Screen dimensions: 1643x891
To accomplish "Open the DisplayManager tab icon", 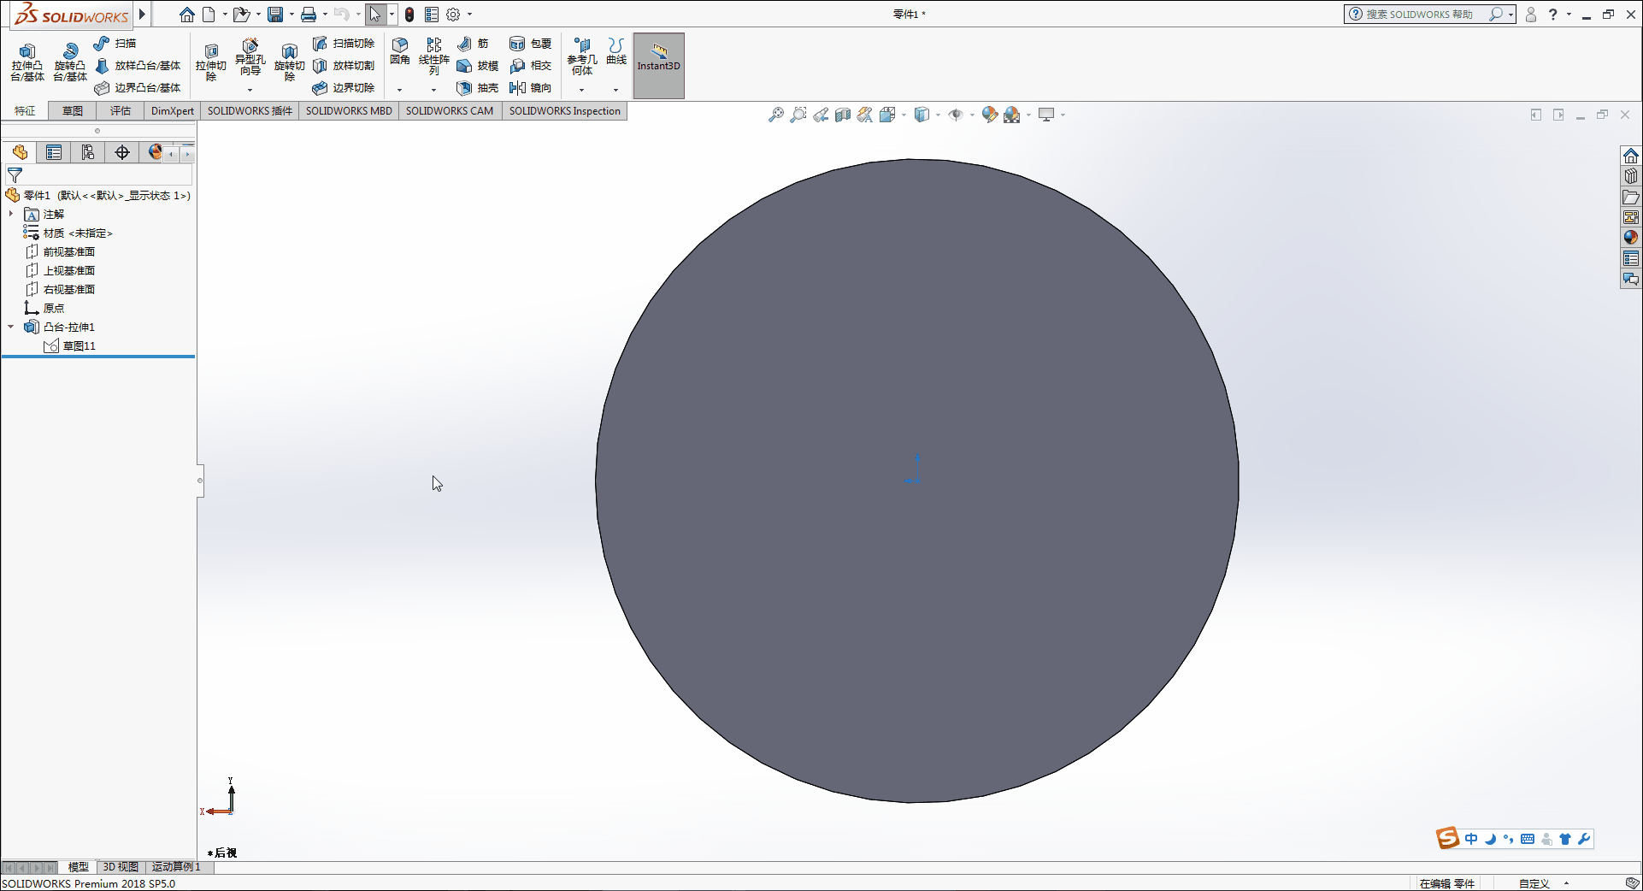I will point(155,152).
